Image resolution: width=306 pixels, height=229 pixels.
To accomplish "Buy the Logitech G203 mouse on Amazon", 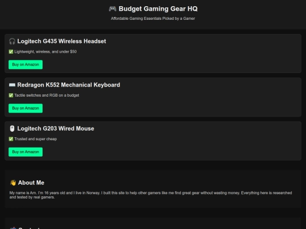I will coord(25,152).
